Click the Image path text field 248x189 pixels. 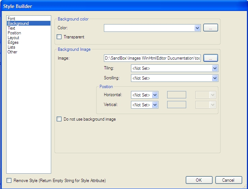[x=152, y=58]
